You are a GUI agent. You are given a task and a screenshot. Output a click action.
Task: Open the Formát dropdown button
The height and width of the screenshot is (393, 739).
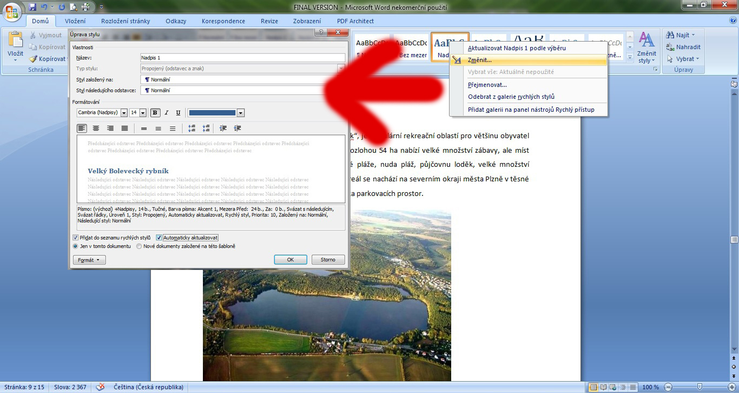click(89, 260)
